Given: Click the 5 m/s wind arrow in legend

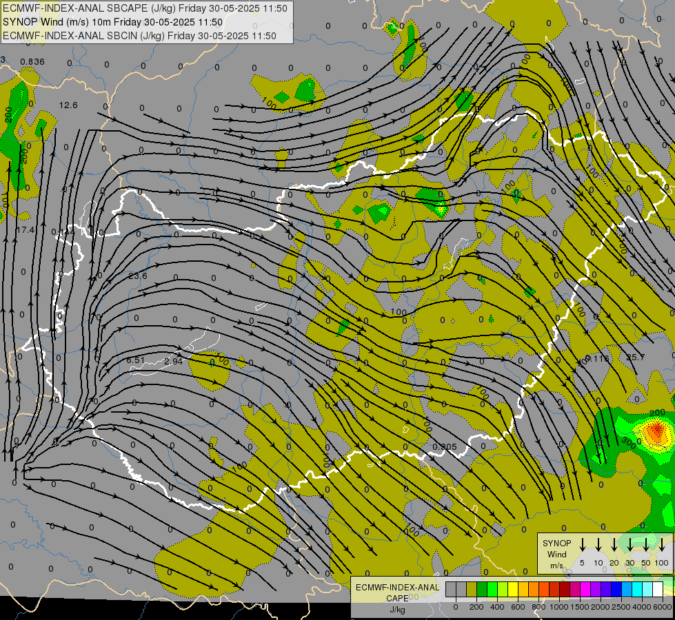Looking at the screenshot, I should coord(582,544).
